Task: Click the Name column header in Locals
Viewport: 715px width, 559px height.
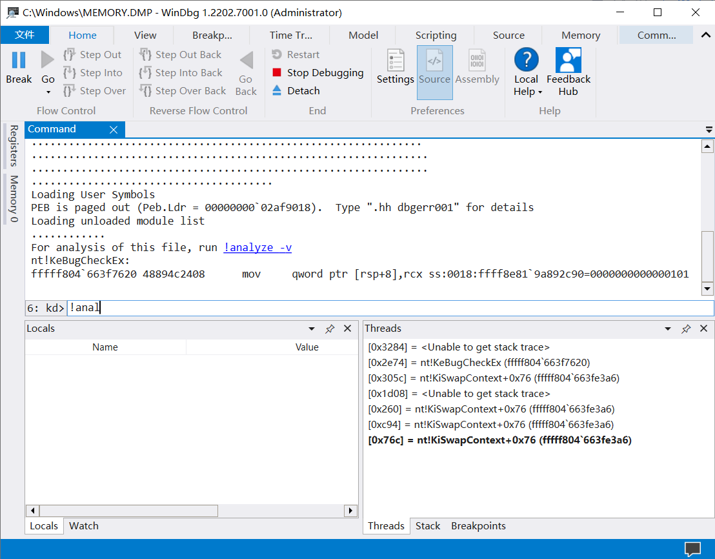Action: [105, 347]
